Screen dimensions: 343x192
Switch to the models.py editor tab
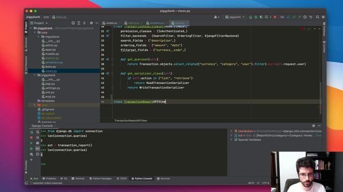click(x=111, y=23)
